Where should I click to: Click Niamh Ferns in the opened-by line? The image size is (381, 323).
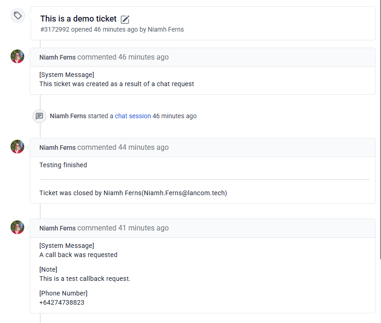tap(166, 29)
